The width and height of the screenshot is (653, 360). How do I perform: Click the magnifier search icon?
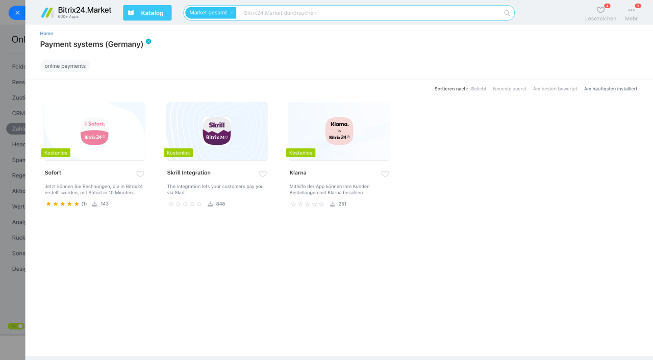click(x=507, y=13)
